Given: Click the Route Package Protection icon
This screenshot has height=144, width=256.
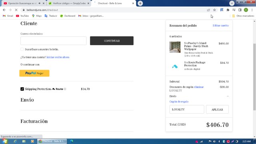Looking at the screenshot, I should (175, 66).
